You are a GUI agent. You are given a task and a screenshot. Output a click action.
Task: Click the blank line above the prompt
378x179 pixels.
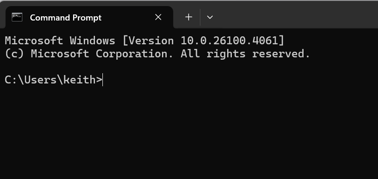tap(189, 67)
